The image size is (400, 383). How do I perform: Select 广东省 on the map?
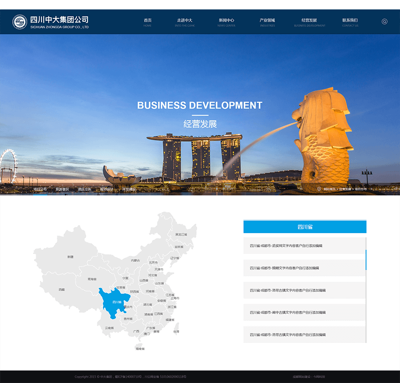151,328
